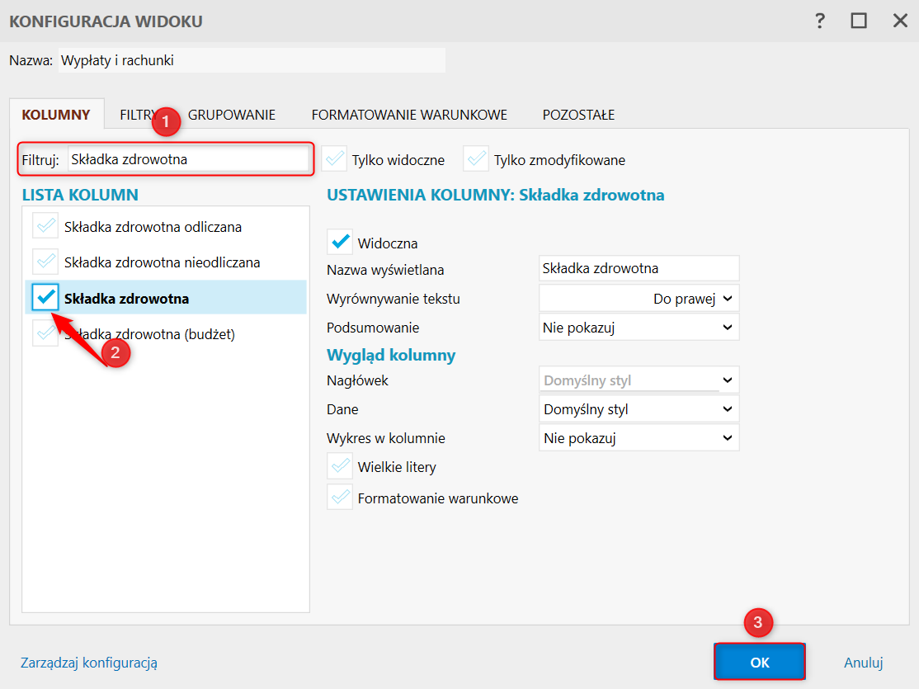
Task: Toggle the Tylko widoczne checkbox
Action: pos(335,159)
